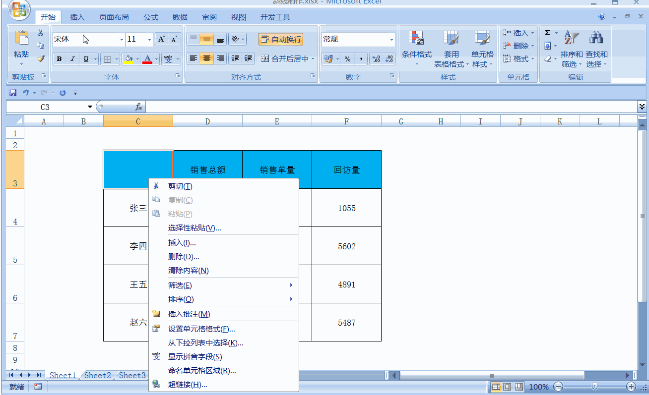
Task: Decrease indent
Action: point(235,58)
